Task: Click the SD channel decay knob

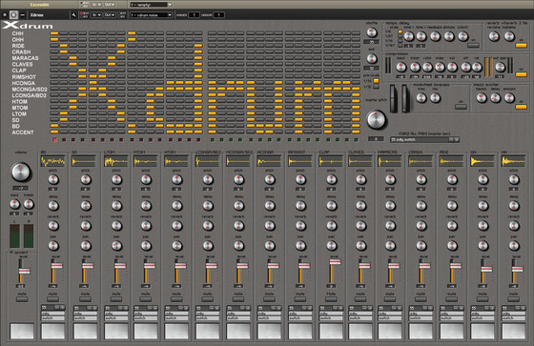Action: [86, 205]
